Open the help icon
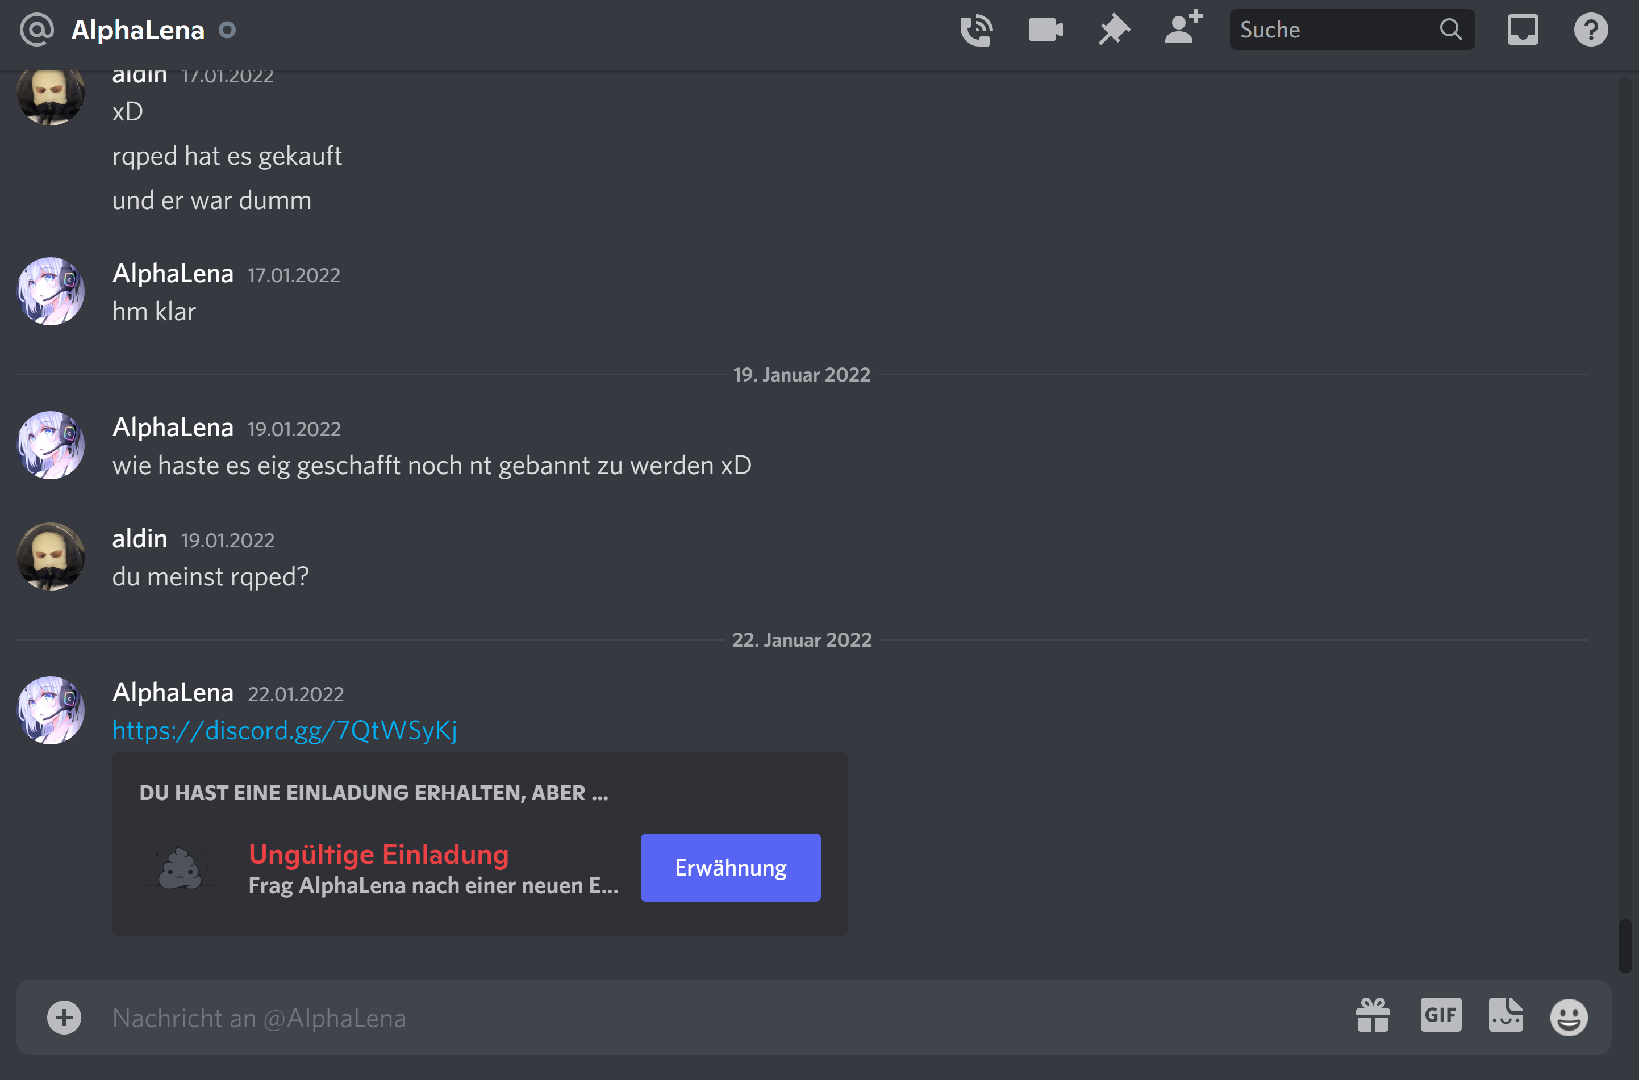The image size is (1639, 1080). (x=1591, y=30)
